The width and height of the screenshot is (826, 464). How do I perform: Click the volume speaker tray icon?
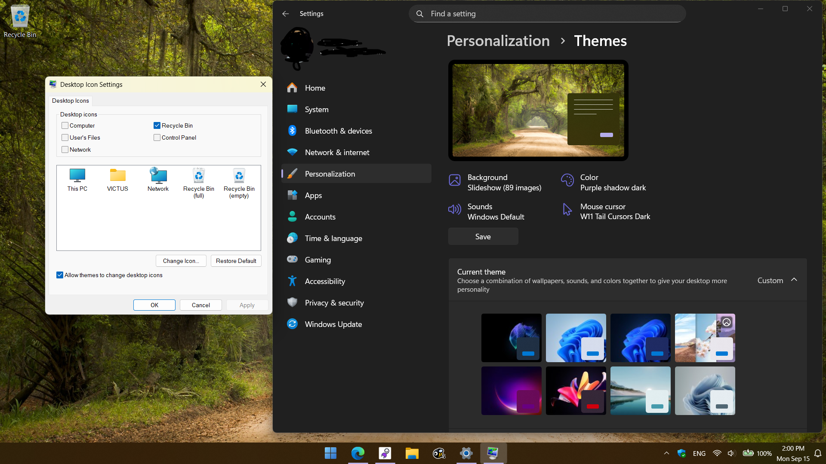pyautogui.click(x=731, y=453)
